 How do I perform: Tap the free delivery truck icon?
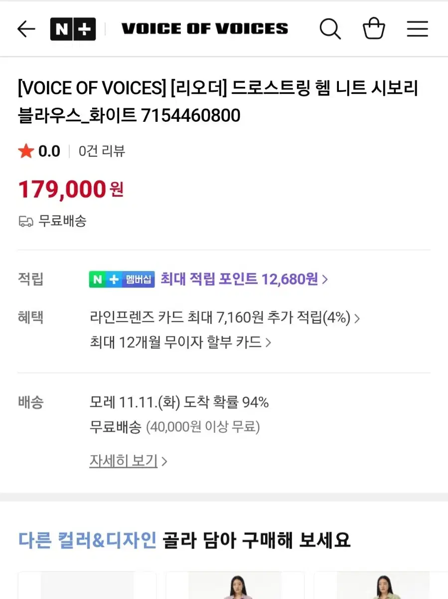(26, 221)
